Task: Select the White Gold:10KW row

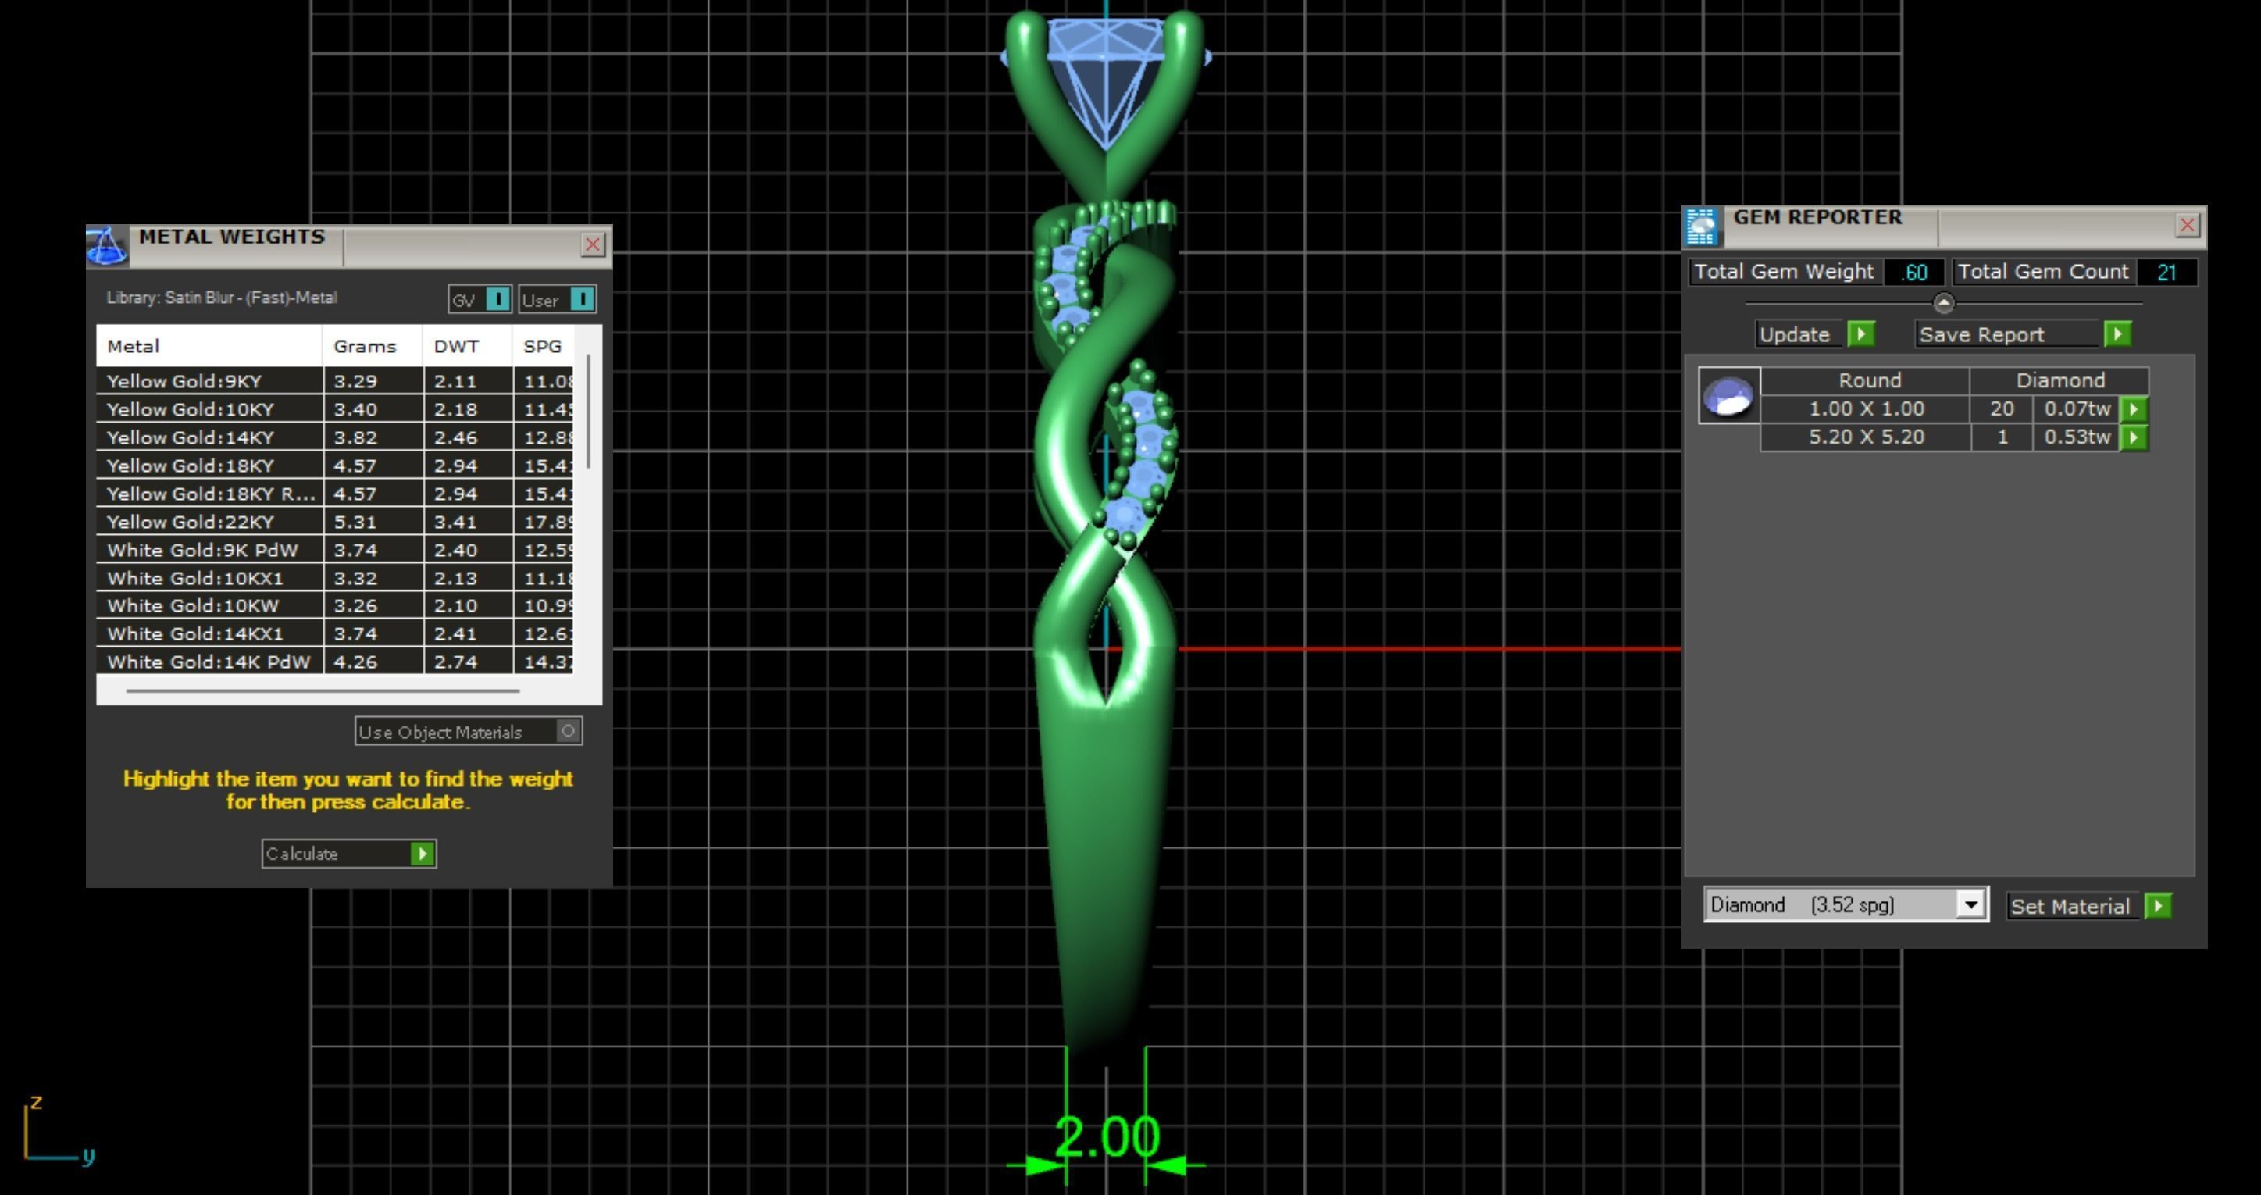Action: pyautogui.click(x=334, y=606)
